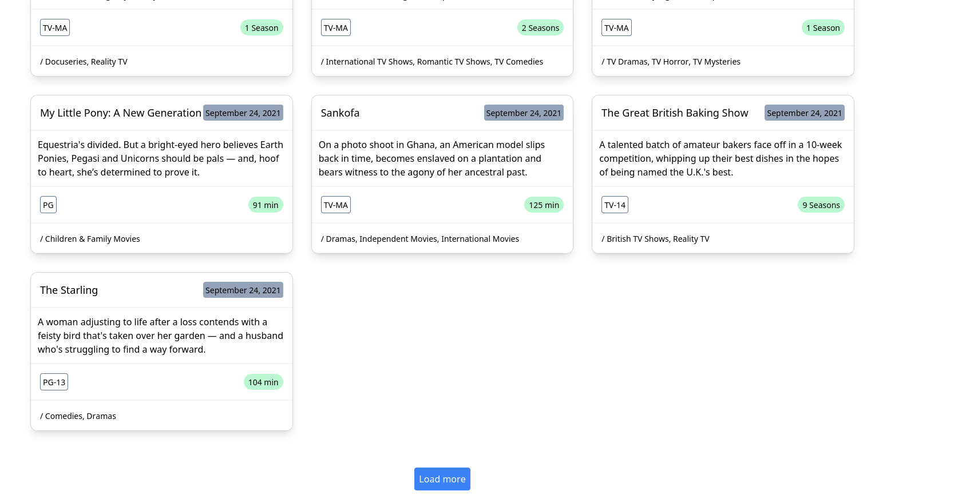Click the Load more button

(x=442, y=479)
